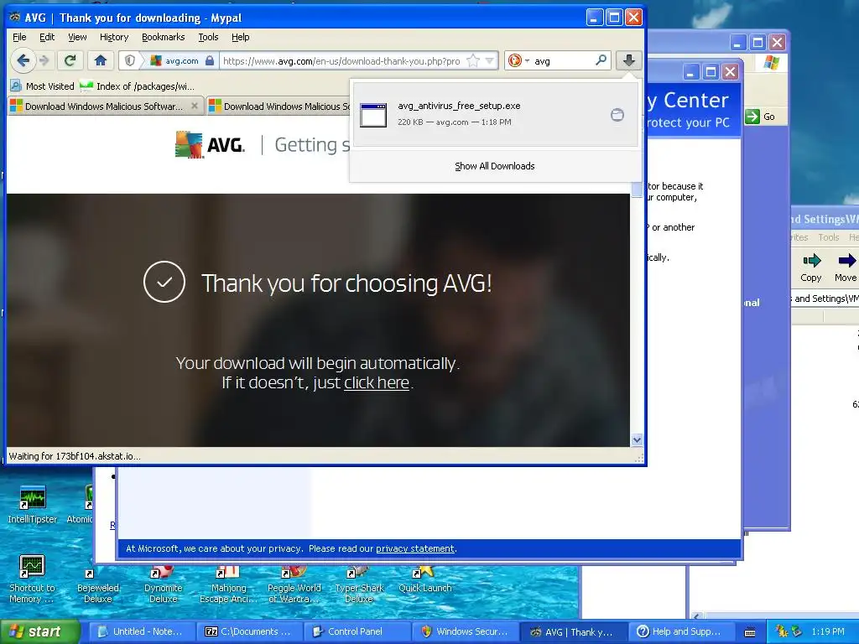Reload the AVG page

70,60
